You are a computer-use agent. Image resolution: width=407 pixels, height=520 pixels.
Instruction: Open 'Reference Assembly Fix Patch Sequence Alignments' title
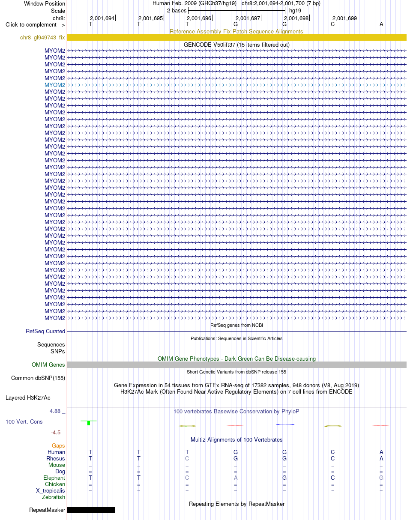coord(236,31)
